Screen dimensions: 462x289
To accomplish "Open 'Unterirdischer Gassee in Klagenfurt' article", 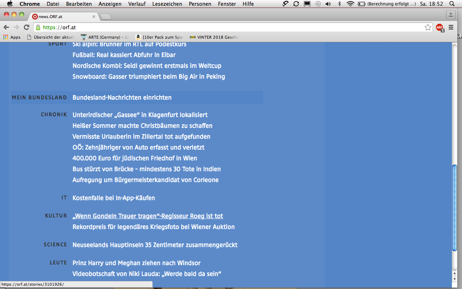I will (140, 115).
